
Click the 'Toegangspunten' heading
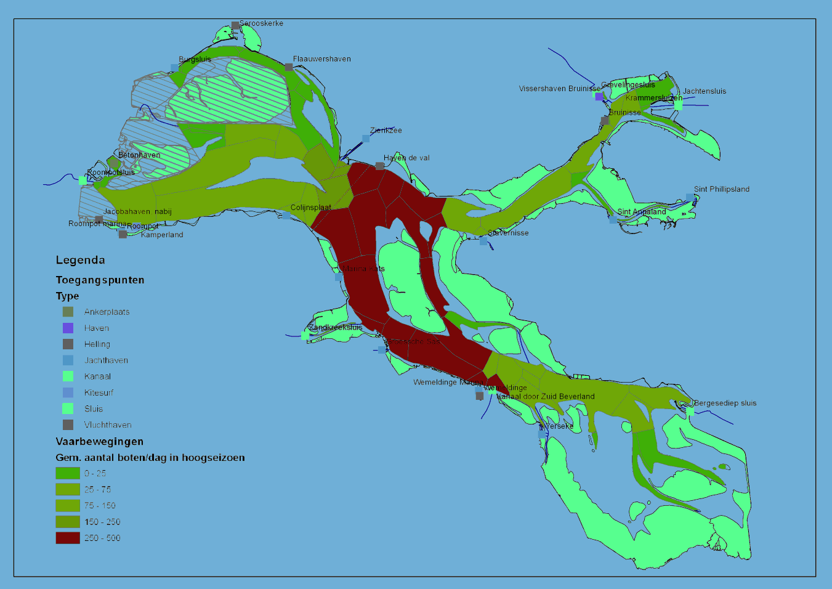tap(100, 280)
